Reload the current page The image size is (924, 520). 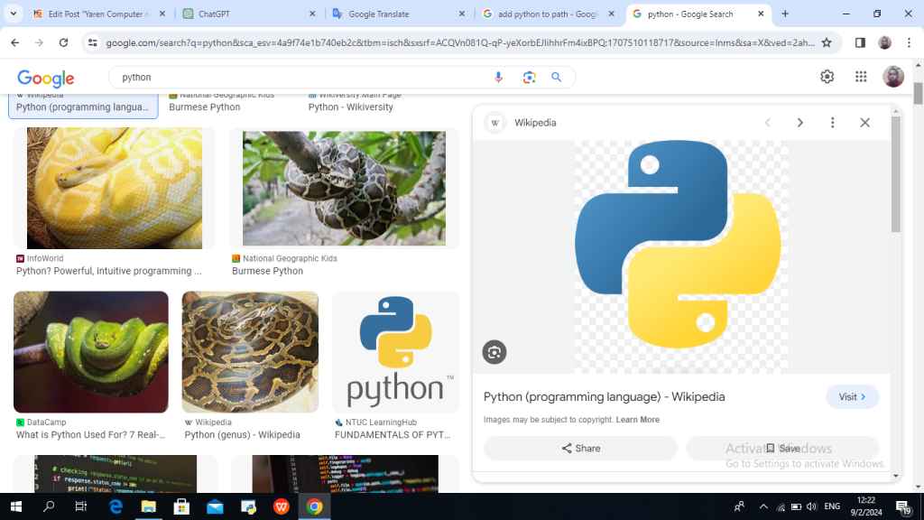click(64, 42)
